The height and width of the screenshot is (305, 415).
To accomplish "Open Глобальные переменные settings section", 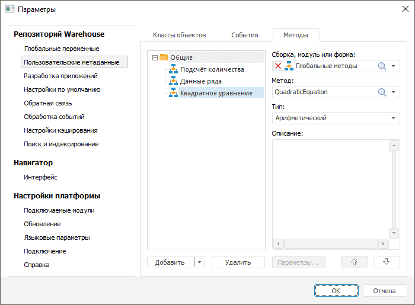I will [x=61, y=49].
